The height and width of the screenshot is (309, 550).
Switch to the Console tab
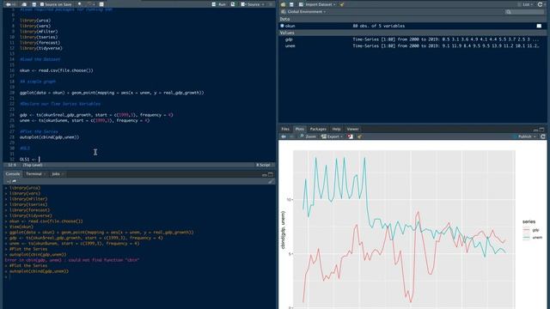click(13, 173)
